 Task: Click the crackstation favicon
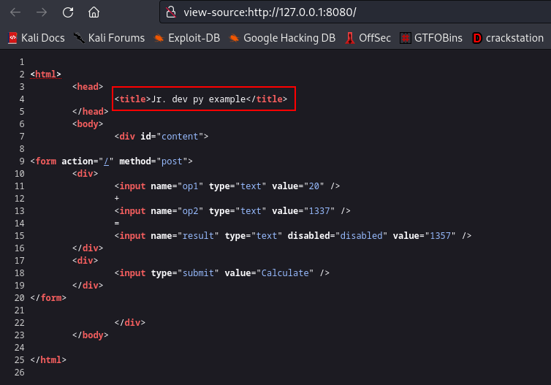tap(477, 38)
